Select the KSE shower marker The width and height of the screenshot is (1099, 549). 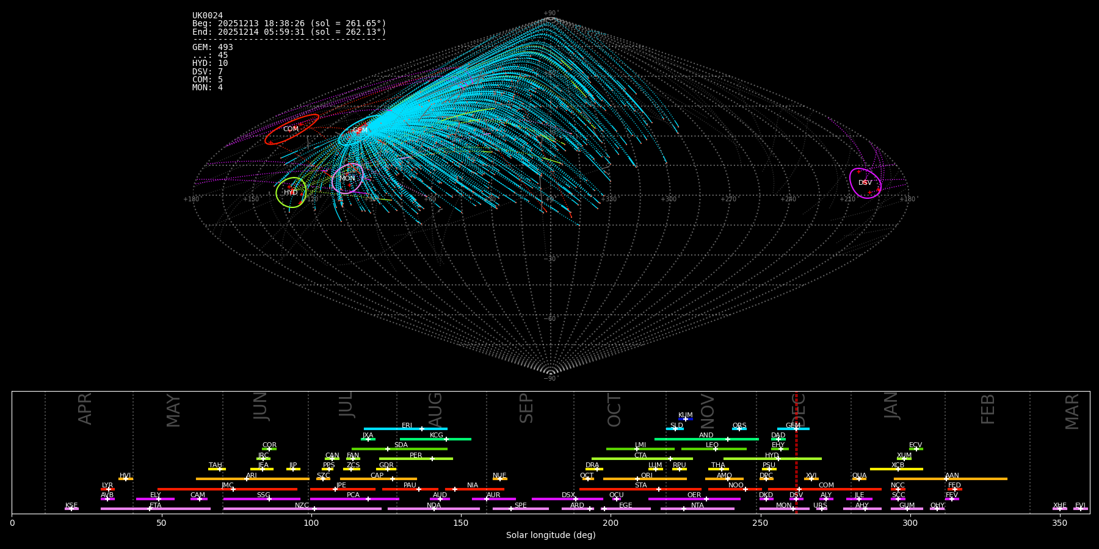[x=71, y=509]
